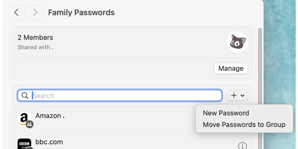298x149 pixels.
Task: Click the shared-group badge on the Amazon icon
Action: click(x=30, y=124)
